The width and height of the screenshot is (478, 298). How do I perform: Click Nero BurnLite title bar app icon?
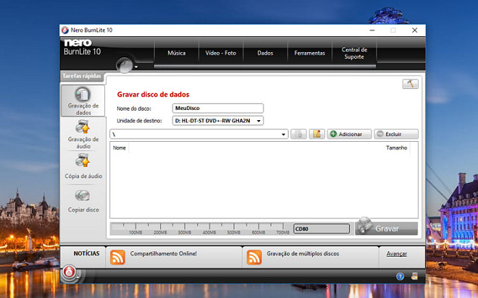(x=65, y=30)
